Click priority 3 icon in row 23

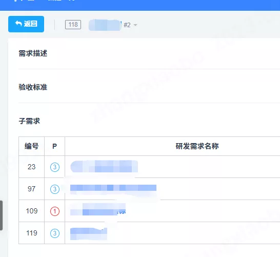coord(55,167)
